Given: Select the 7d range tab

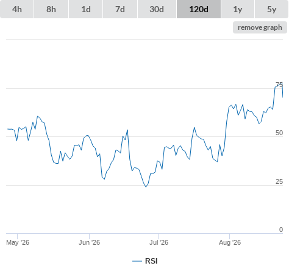Looking at the screenshot, I should tap(120, 9).
